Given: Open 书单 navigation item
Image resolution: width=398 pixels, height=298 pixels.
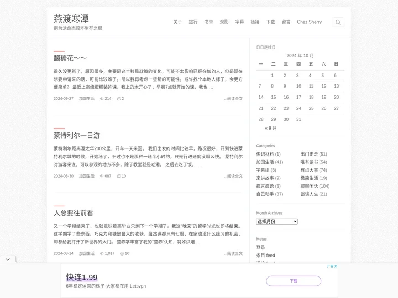Looking at the screenshot, I should pos(208,22).
